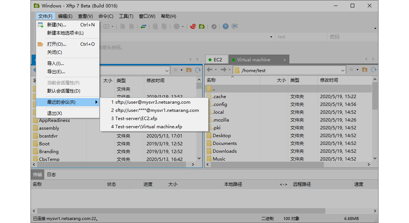The image size is (409, 223).
Task: Click the Desktop folder icon
Action: (x=209, y=135)
